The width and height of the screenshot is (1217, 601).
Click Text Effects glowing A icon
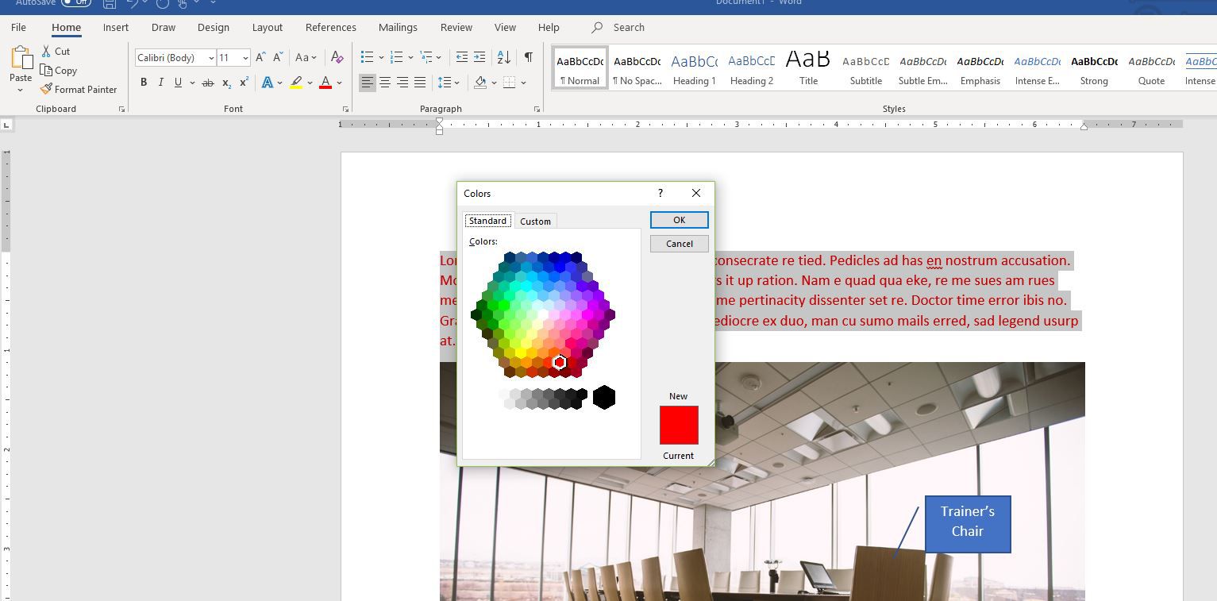pyautogui.click(x=268, y=83)
